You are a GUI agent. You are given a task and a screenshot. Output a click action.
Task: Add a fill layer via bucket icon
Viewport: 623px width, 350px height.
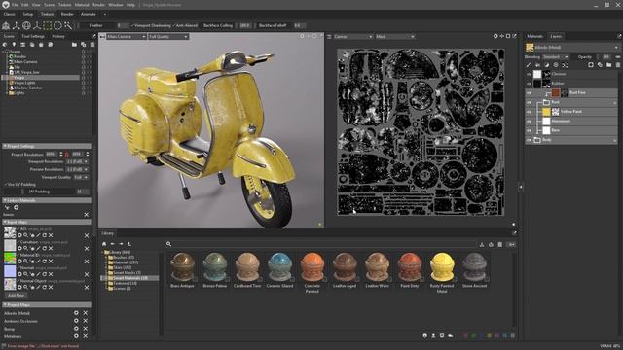click(537, 65)
